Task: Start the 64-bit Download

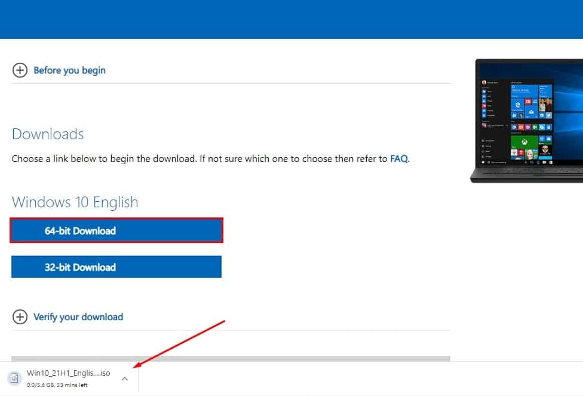Action: (116, 231)
